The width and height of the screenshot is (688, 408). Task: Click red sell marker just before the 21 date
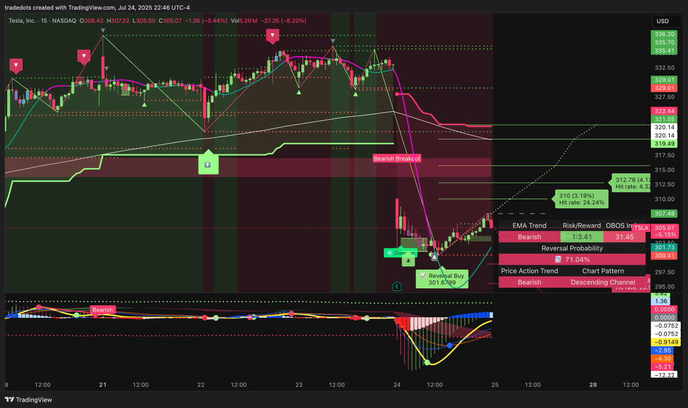[x=84, y=57]
